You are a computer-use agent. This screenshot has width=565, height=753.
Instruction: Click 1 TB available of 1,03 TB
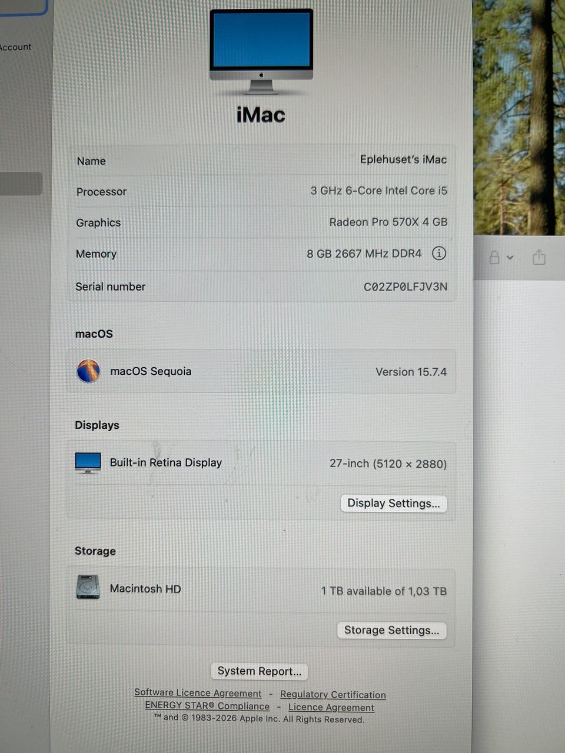point(384,591)
